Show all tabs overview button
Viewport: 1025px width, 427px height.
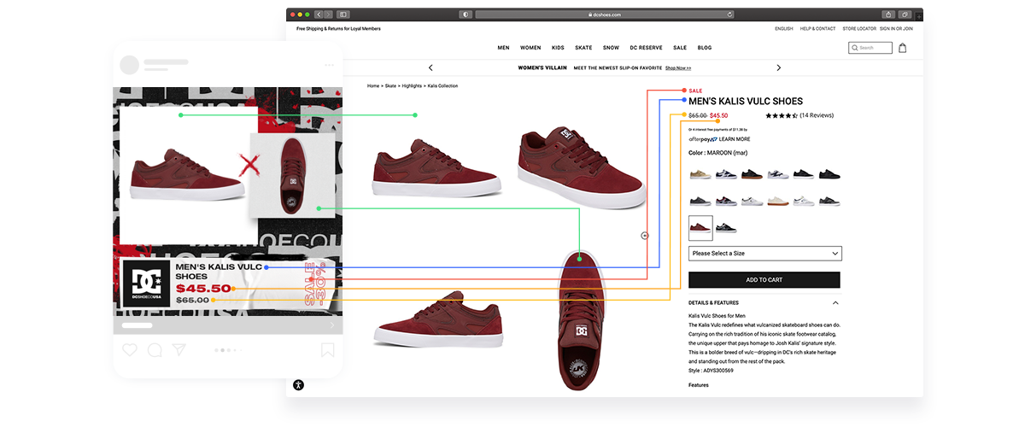905,15
